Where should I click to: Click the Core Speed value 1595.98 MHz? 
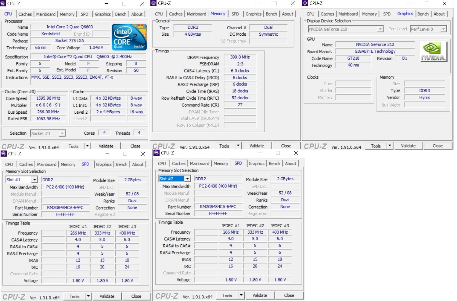click(48, 98)
